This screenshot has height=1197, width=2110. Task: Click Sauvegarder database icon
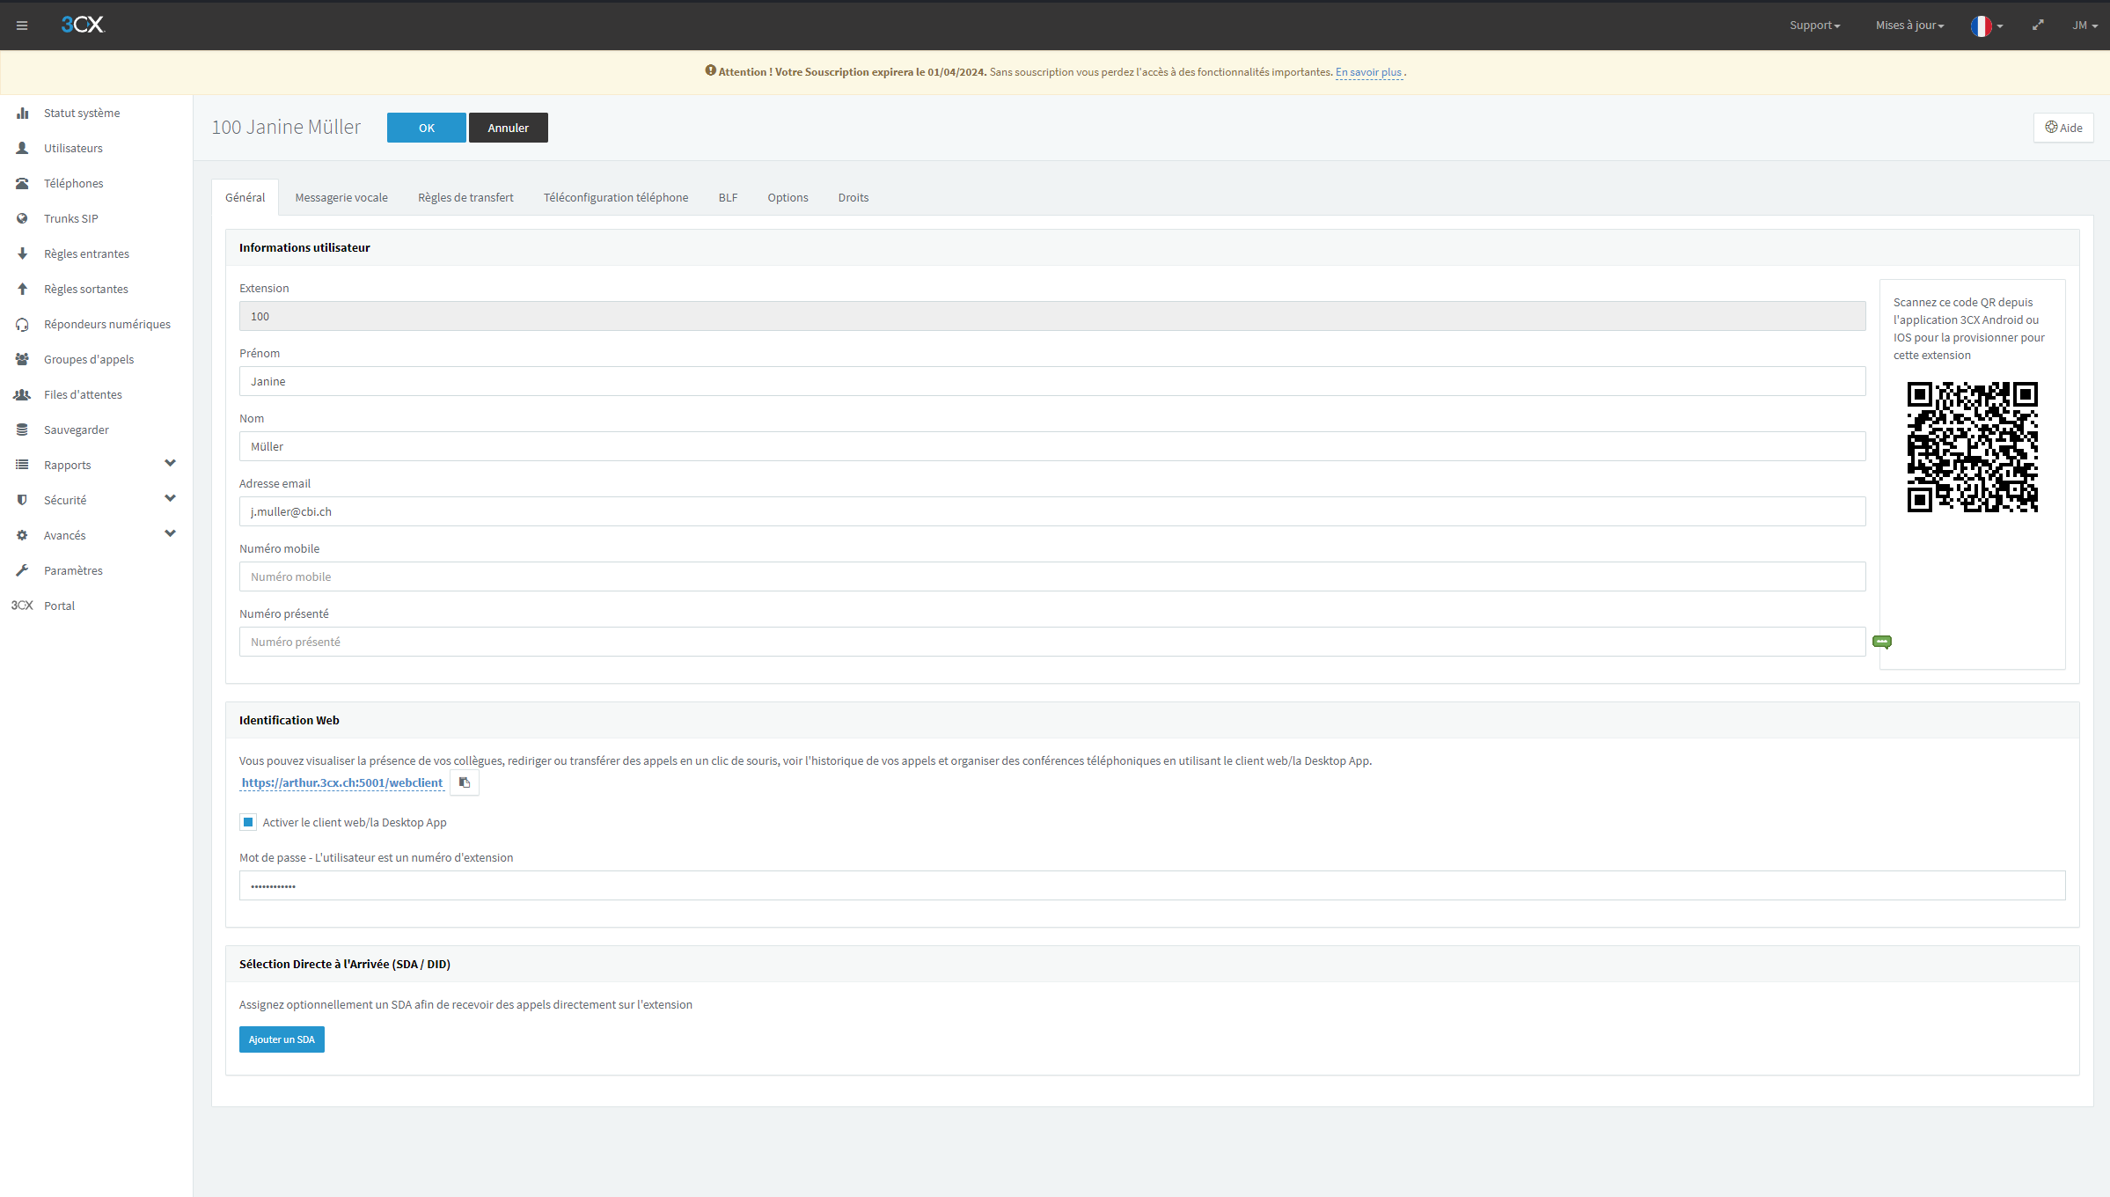(x=22, y=430)
